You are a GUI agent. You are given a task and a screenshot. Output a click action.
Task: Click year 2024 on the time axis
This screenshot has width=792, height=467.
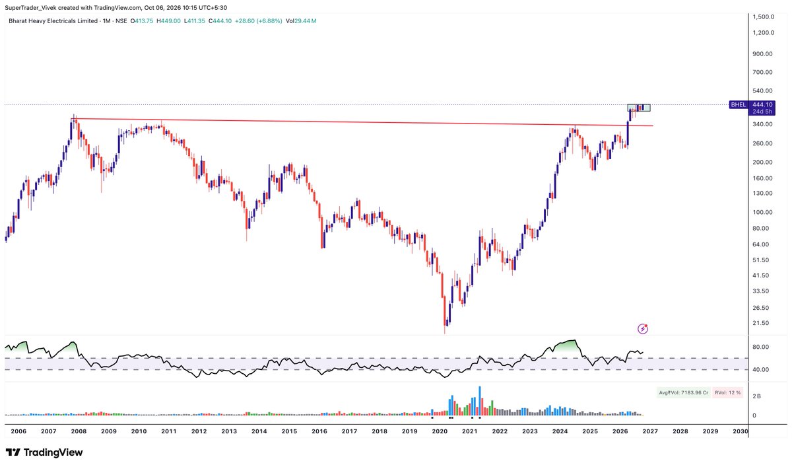pos(560,431)
